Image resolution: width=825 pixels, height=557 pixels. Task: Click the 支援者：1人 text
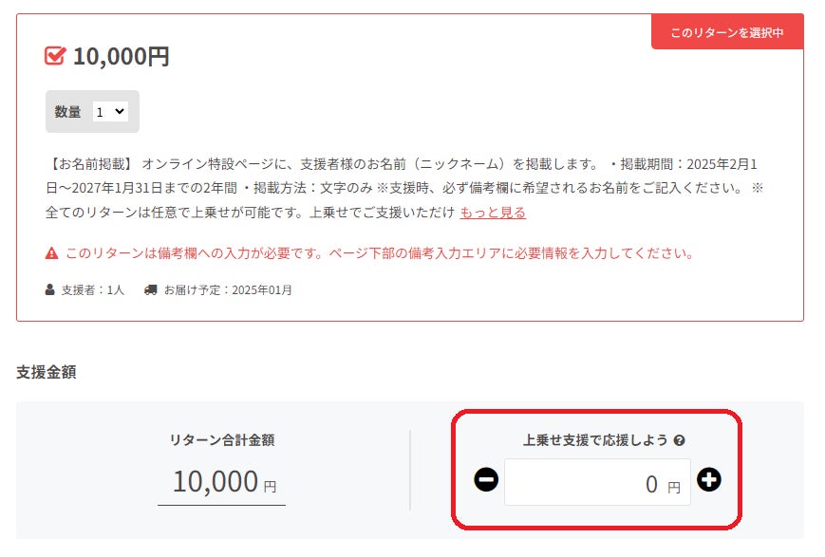tap(93, 289)
